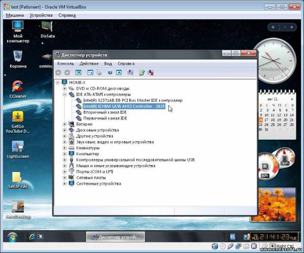This screenshot has height=253, width=304.
Task: Select the Системные устройства label
Action: [x=99, y=184]
